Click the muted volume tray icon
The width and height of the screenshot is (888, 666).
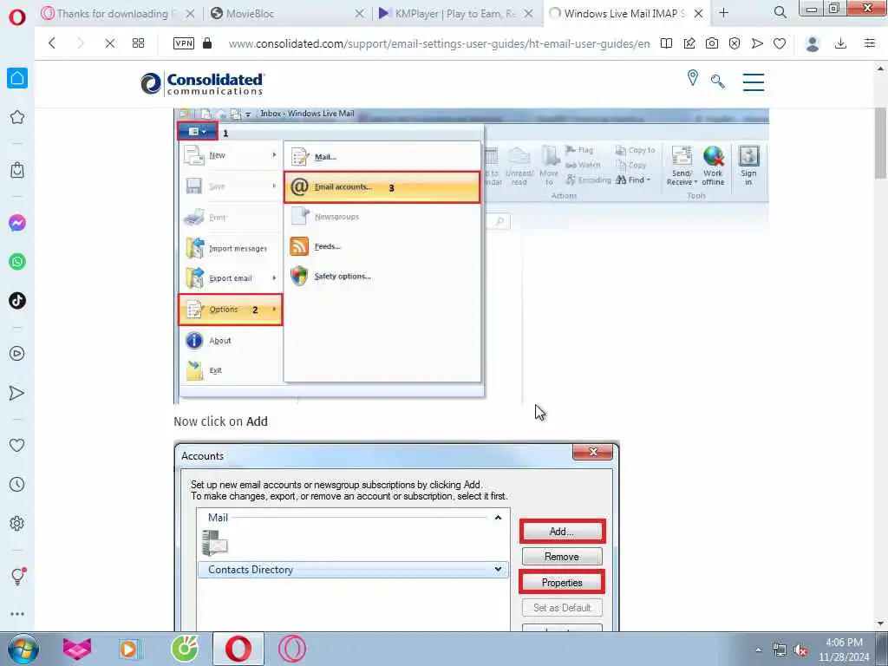click(x=800, y=650)
